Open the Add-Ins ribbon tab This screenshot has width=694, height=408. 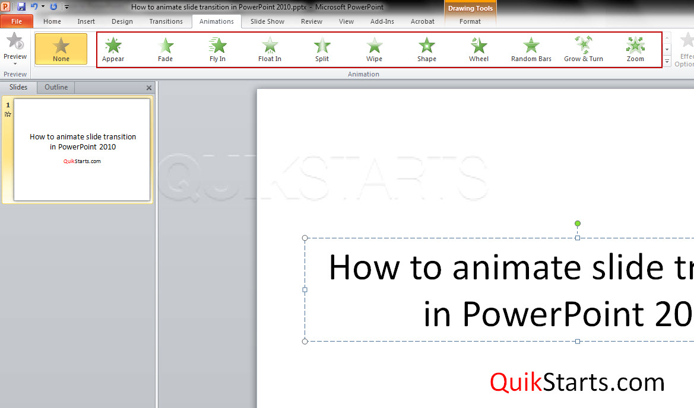coord(382,21)
